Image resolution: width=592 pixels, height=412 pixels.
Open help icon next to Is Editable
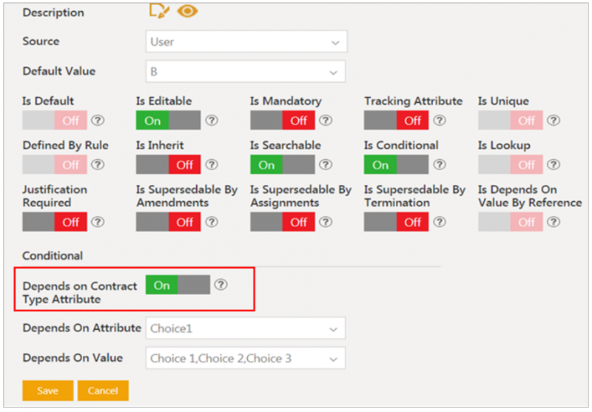pyautogui.click(x=212, y=121)
